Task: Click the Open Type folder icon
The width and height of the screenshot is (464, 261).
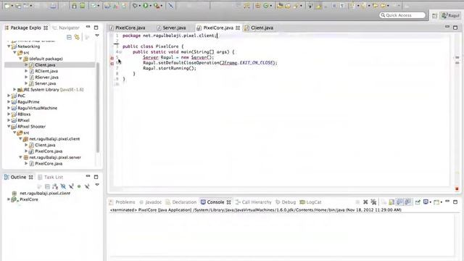Action: pyautogui.click(x=280, y=5)
